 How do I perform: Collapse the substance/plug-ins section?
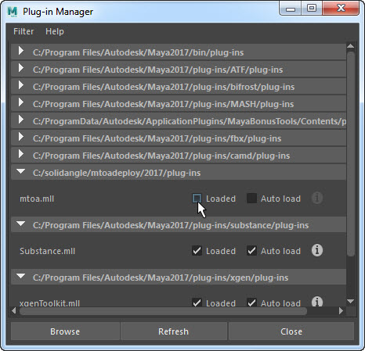pyautogui.click(x=20, y=224)
